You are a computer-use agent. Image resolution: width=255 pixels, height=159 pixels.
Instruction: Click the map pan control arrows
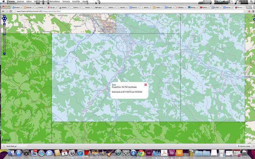(4, 18)
